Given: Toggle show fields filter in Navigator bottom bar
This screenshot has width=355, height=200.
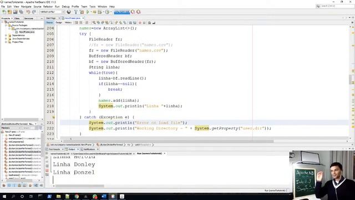Looking at the screenshot, I should coord(9,186).
